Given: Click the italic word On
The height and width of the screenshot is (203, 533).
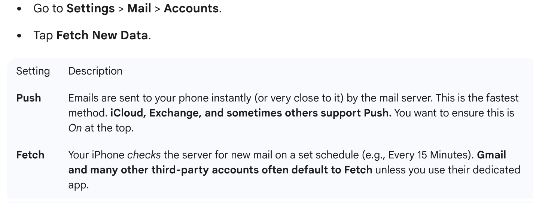Looking at the screenshot, I should coord(75,128).
